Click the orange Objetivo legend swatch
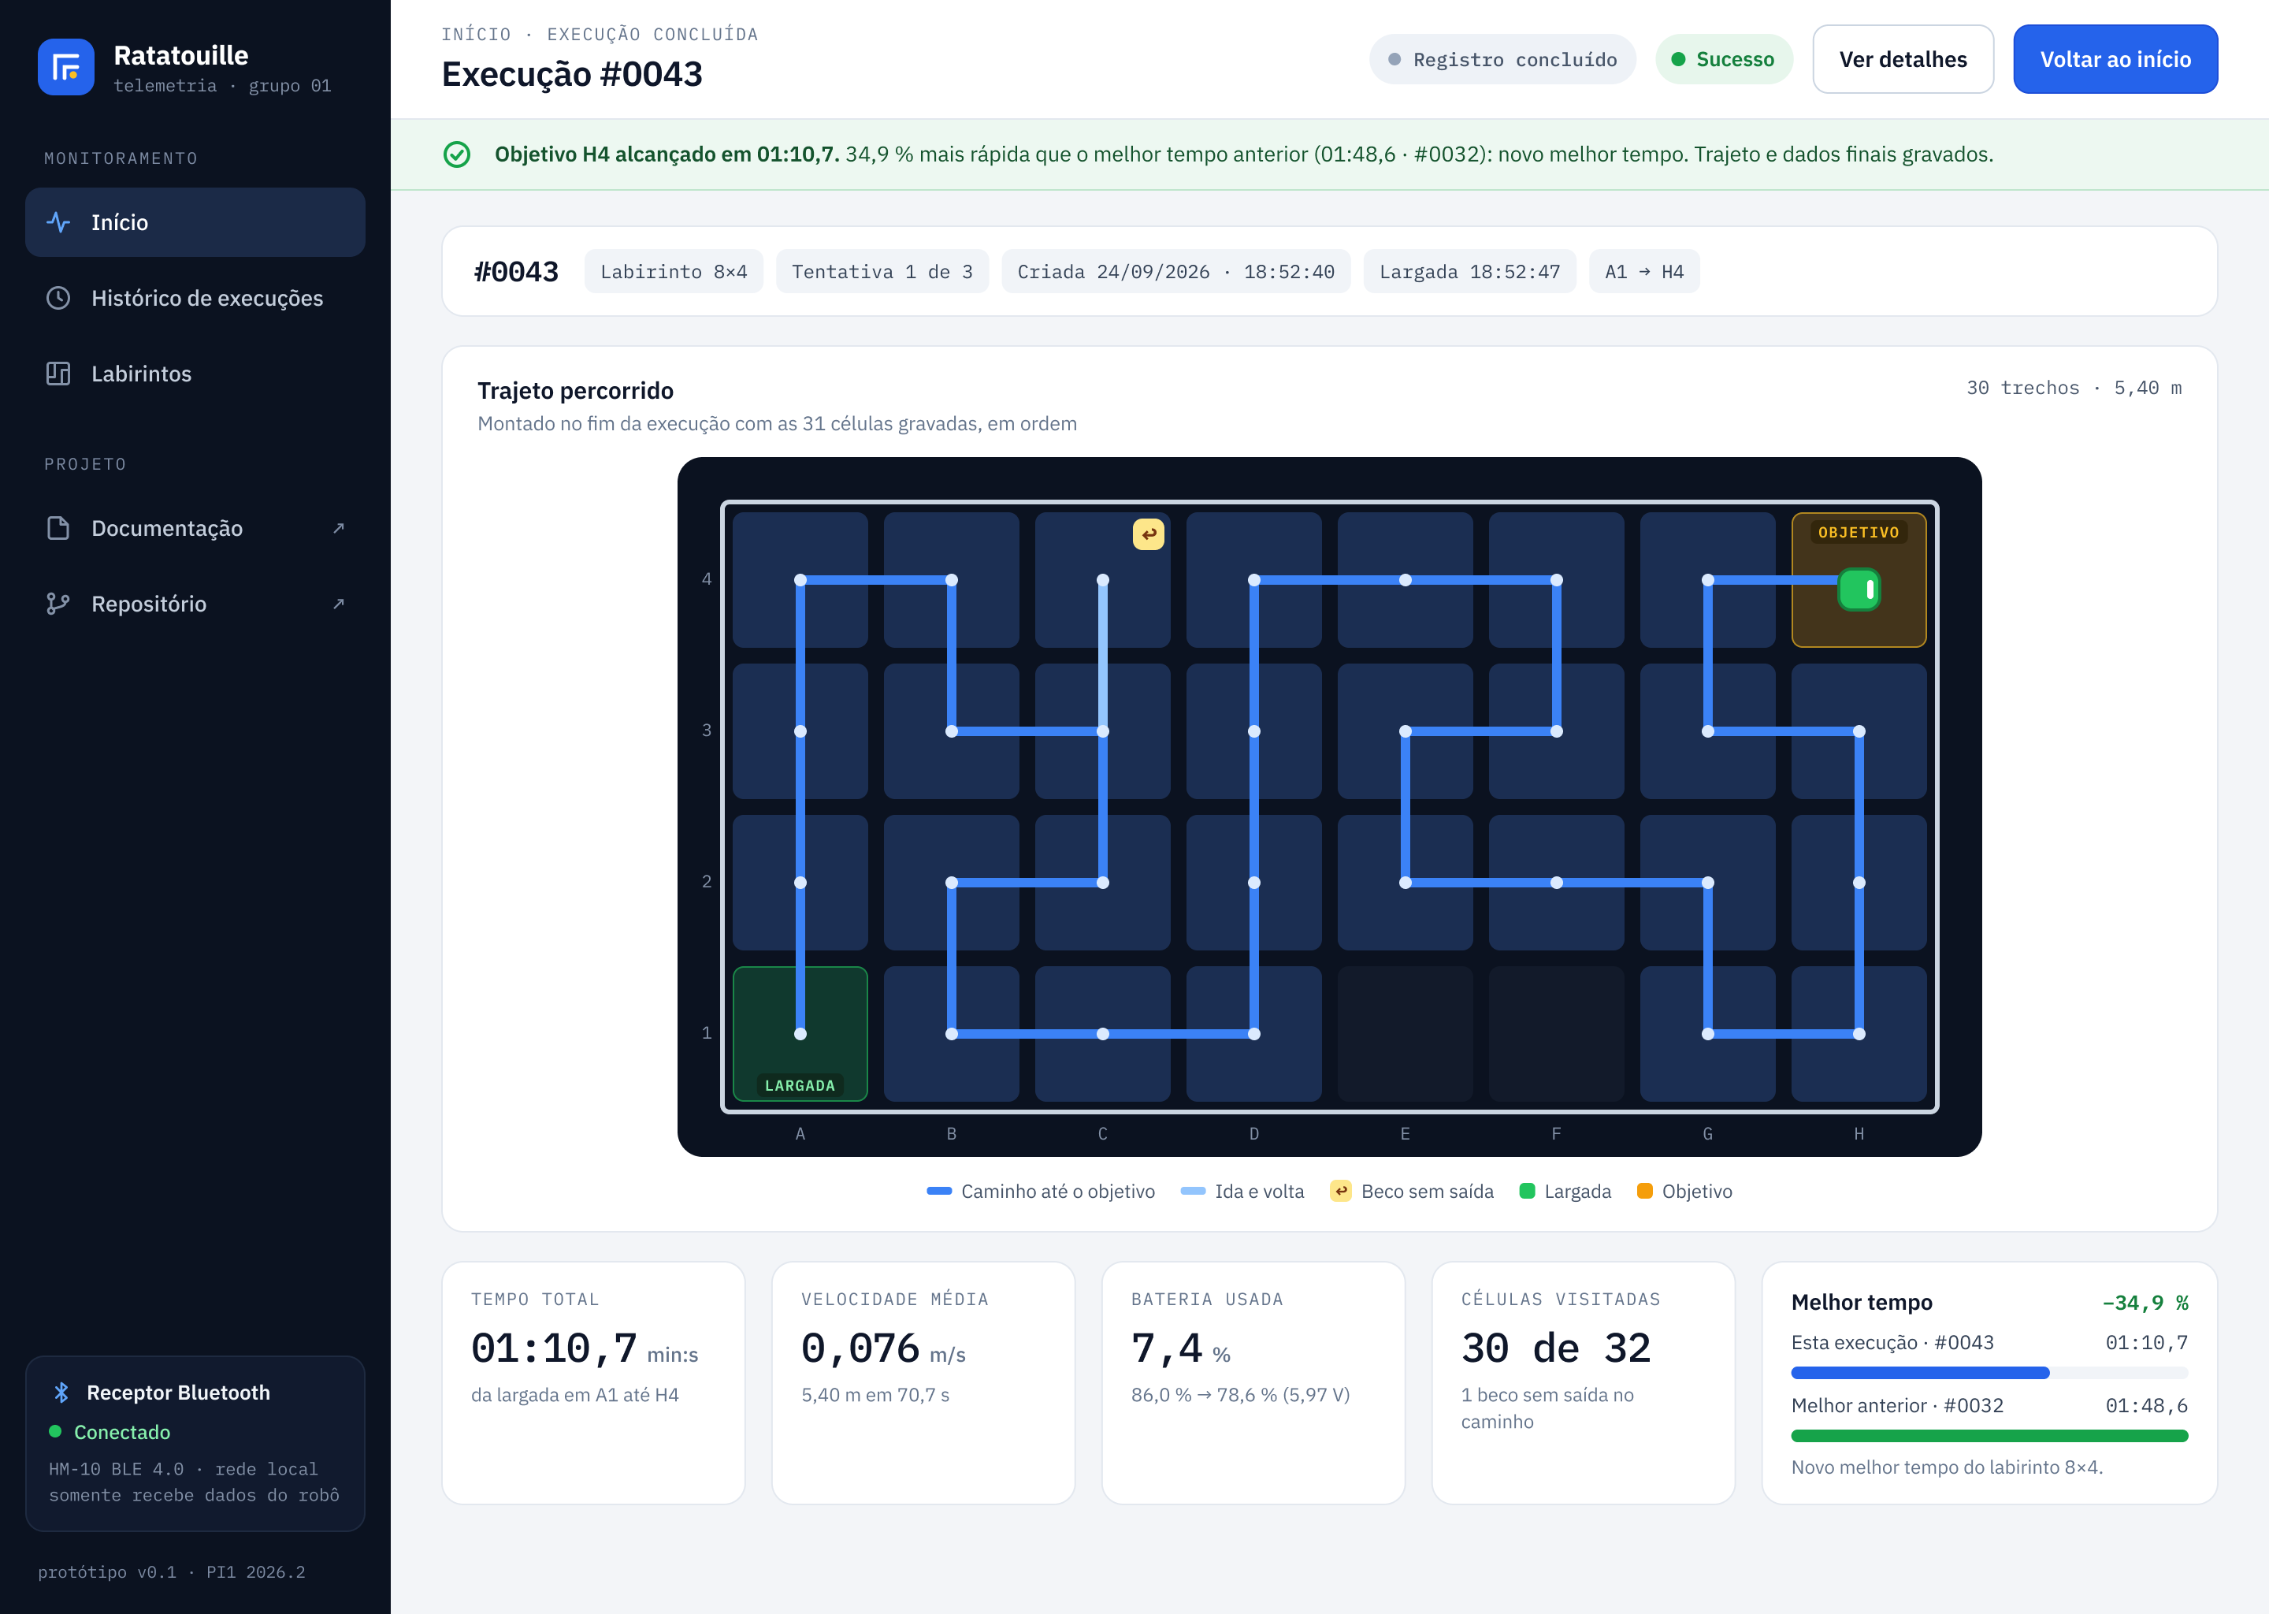 tap(1644, 1191)
